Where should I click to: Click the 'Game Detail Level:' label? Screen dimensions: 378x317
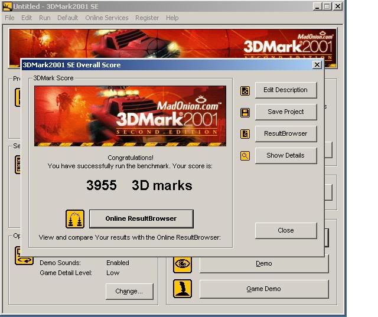coord(66,273)
